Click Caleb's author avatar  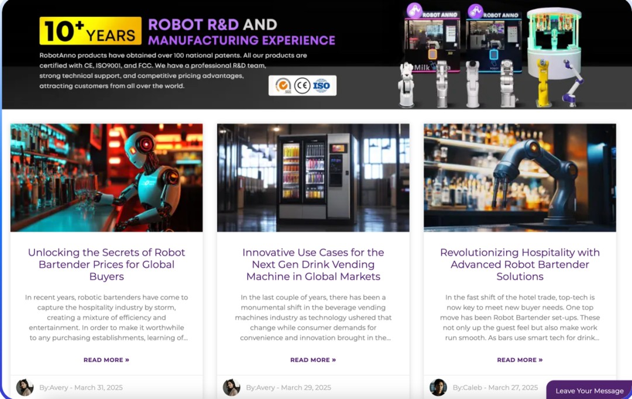coord(438,387)
